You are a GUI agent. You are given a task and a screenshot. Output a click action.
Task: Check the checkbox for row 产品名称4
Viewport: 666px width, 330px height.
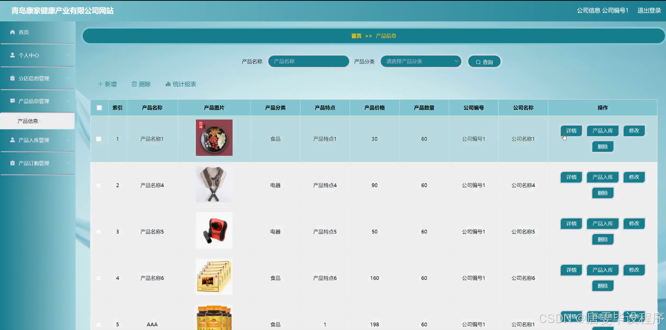(99, 185)
